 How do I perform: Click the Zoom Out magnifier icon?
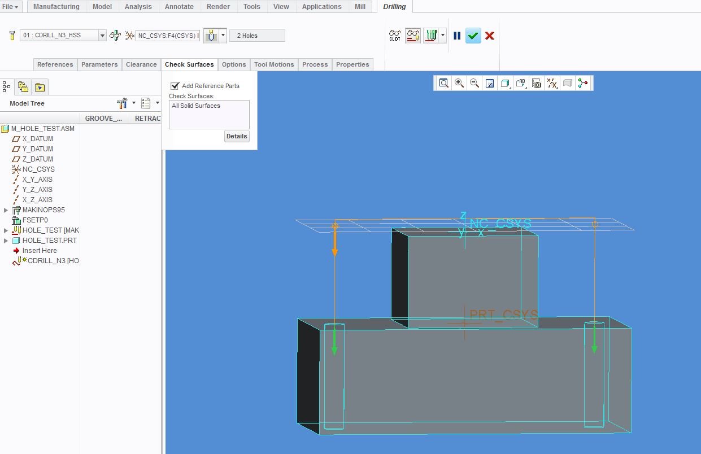point(474,83)
